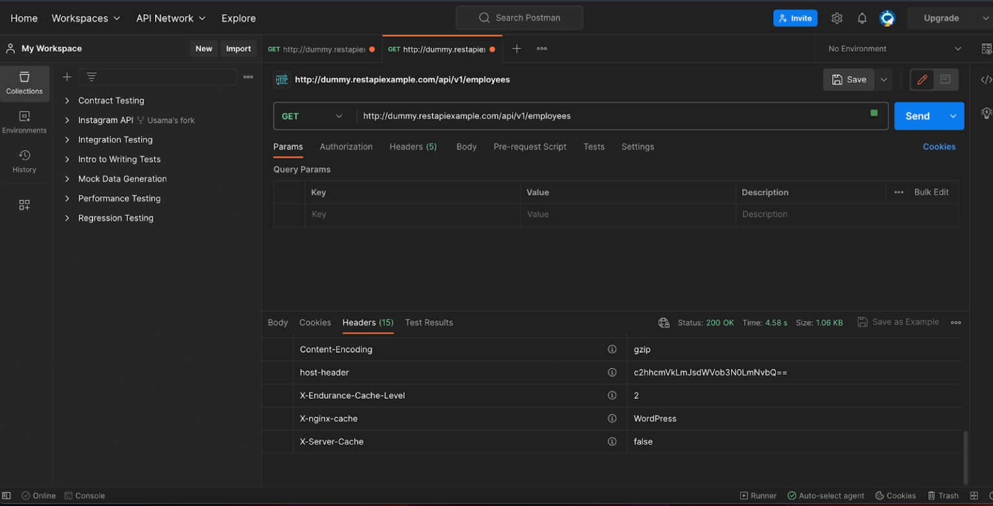Click info icon for host-header row
Viewport: 993px width, 506px height.
(x=612, y=372)
